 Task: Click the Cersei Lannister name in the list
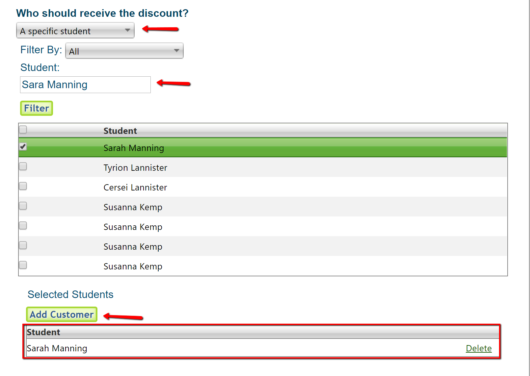(x=135, y=188)
